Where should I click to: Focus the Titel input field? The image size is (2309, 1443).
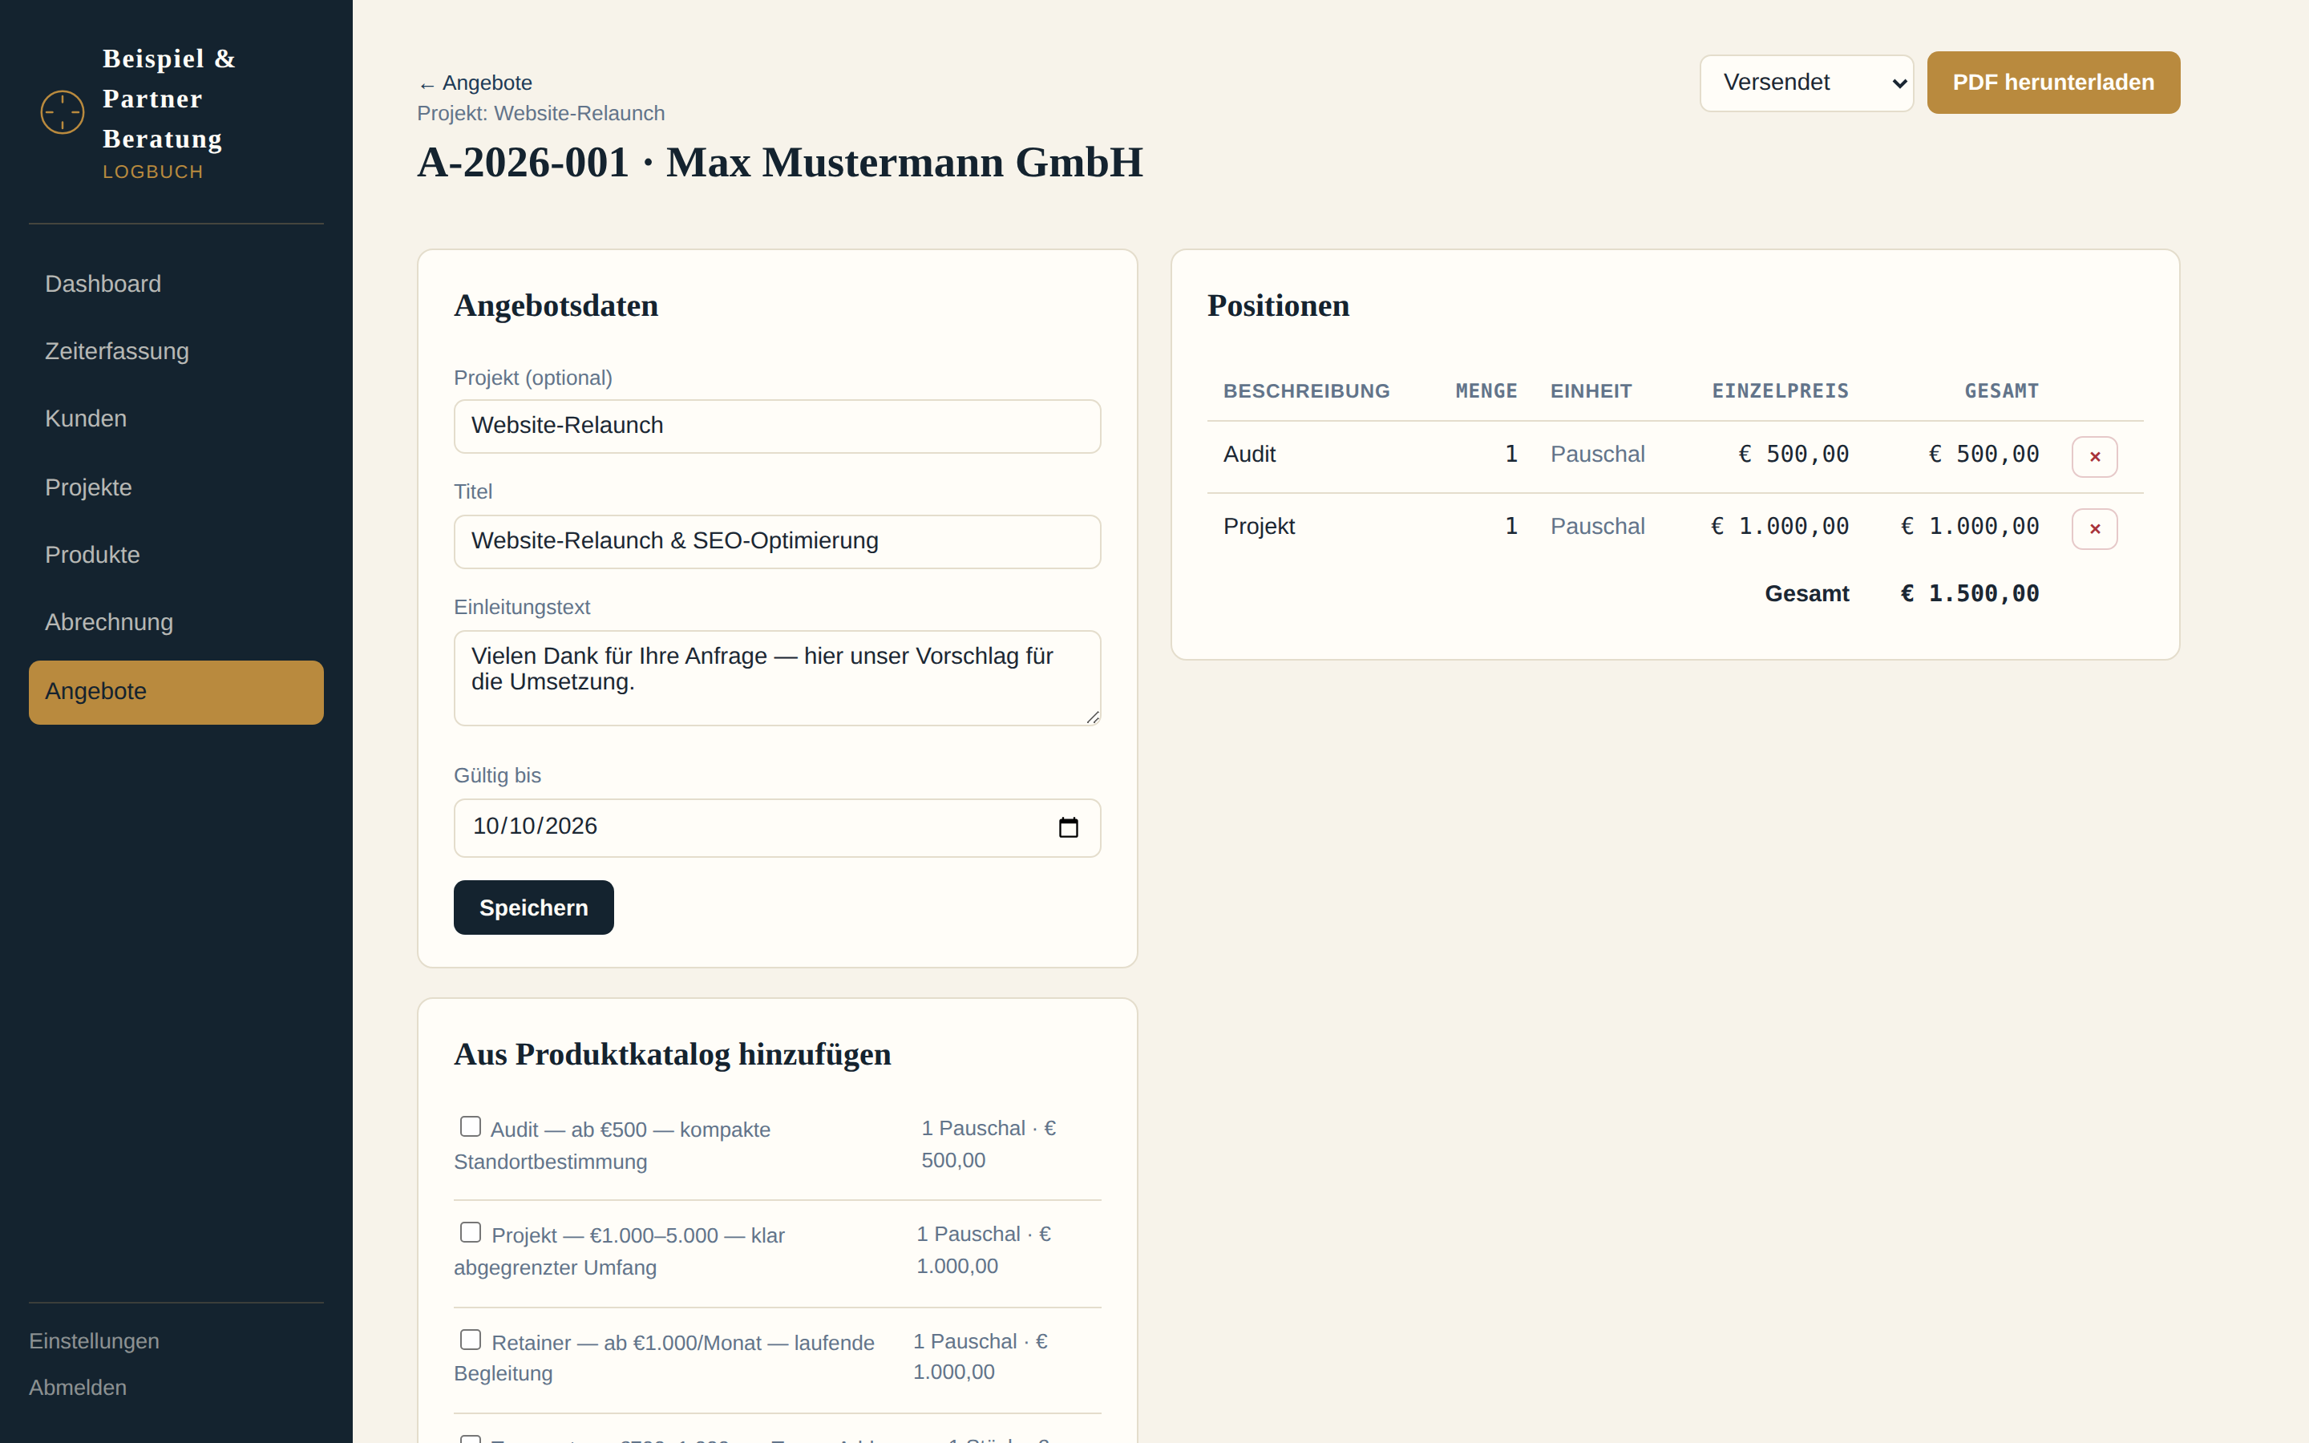[x=777, y=541]
